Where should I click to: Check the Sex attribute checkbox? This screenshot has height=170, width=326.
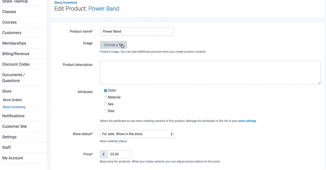point(106,104)
